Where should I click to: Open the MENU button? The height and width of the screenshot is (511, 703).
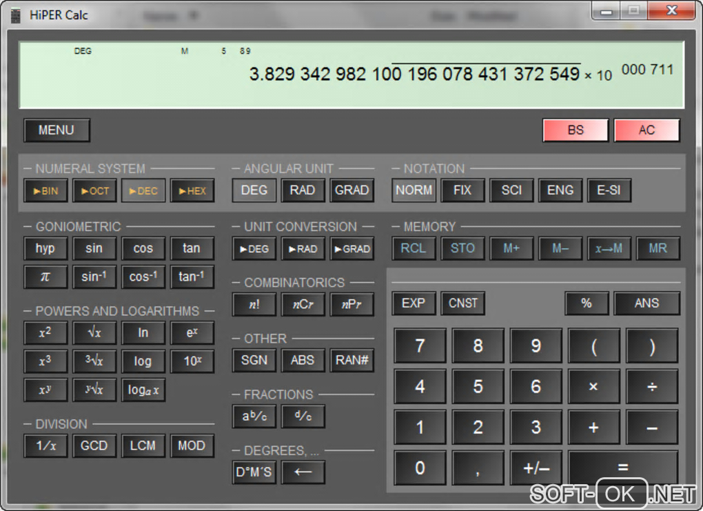point(57,130)
